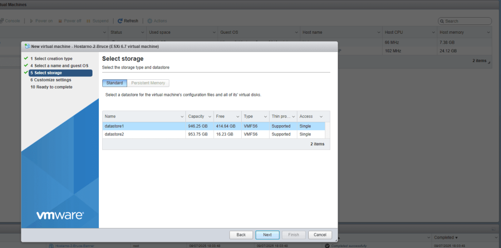Image resolution: width=501 pixels, height=248 pixels.
Task: Click the Next button
Action: [267, 235]
